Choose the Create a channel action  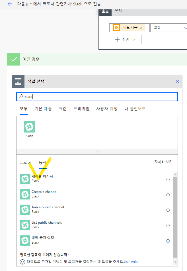(x=95, y=194)
